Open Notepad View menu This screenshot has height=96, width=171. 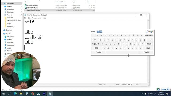[x=40, y=18]
